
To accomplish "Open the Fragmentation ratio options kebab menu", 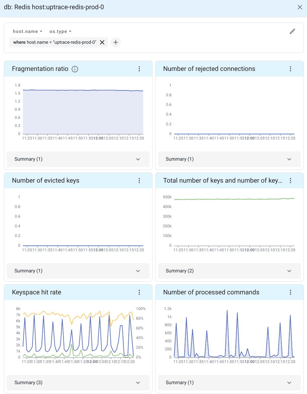I will [139, 69].
